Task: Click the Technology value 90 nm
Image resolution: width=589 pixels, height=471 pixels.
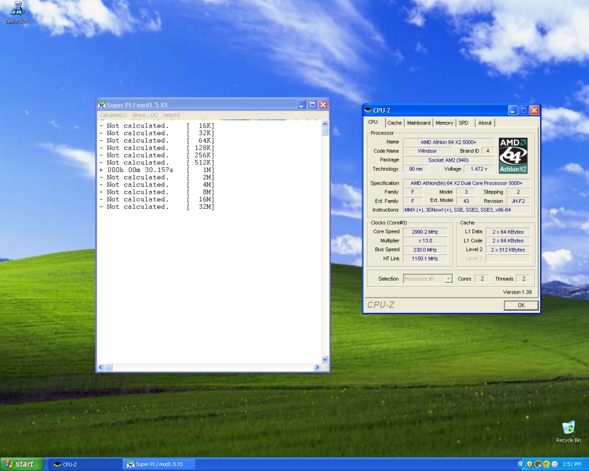Action: [416, 169]
